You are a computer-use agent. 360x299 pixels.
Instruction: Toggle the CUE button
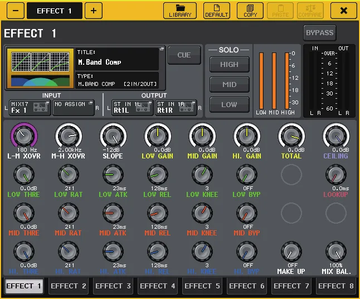184,55
